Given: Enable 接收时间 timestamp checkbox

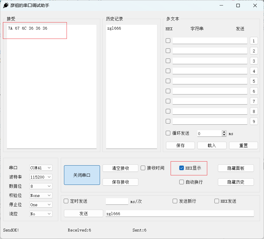Looking at the screenshot, I should [x=143, y=168].
